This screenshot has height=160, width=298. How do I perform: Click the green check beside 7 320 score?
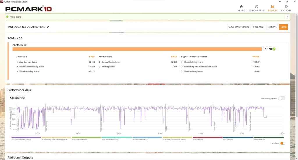(x=274, y=49)
